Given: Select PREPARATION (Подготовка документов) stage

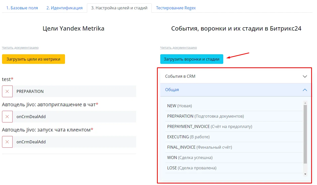Looking at the screenshot, I should (234, 116).
